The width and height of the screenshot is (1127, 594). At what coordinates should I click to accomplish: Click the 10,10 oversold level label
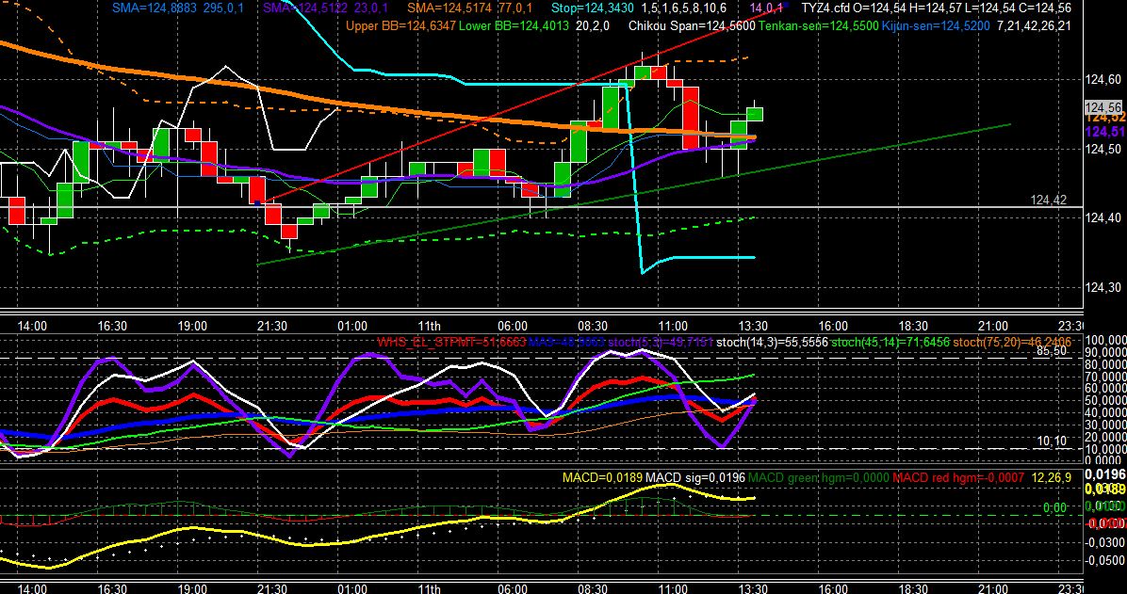pyautogui.click(x=1052, y=441)
